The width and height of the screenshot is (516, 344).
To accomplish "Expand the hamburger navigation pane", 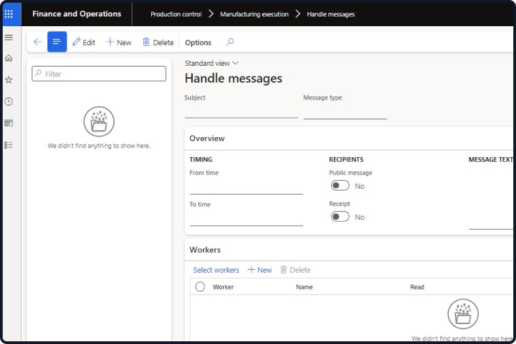I will tap(9, 37).
